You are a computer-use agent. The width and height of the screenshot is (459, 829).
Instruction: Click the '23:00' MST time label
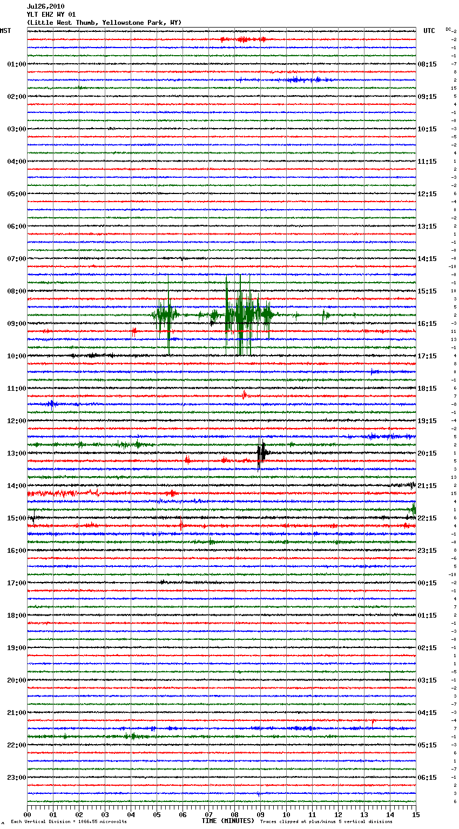click(x=16, y=778)
